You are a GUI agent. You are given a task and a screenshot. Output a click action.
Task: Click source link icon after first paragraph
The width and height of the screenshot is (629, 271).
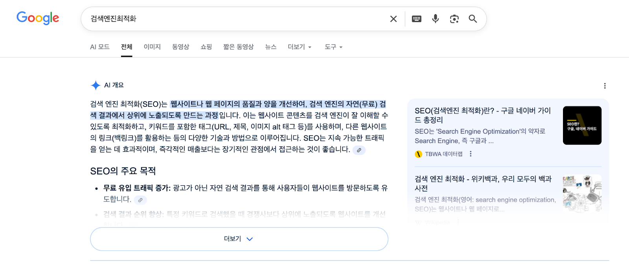[359, 150]
